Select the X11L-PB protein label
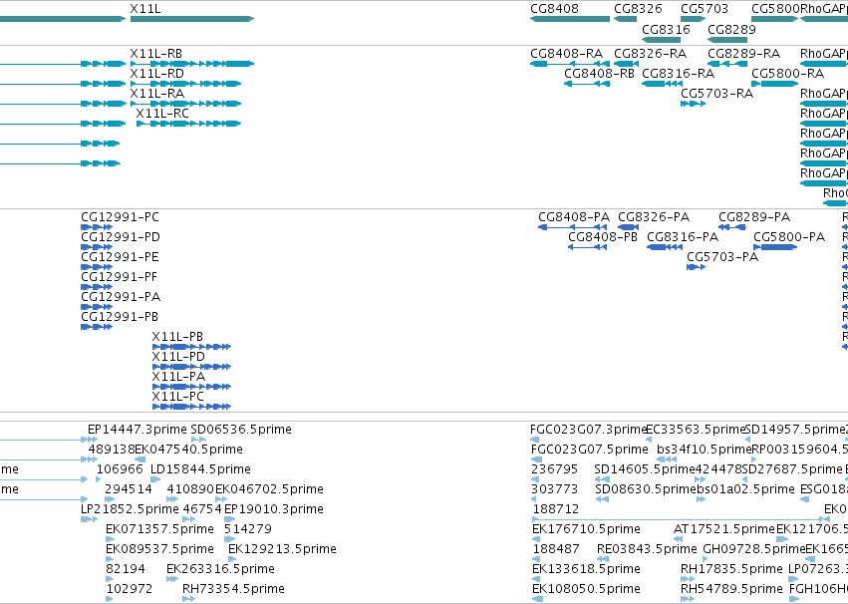This screenshot has height=604, width=848. (x=177, y=337)
